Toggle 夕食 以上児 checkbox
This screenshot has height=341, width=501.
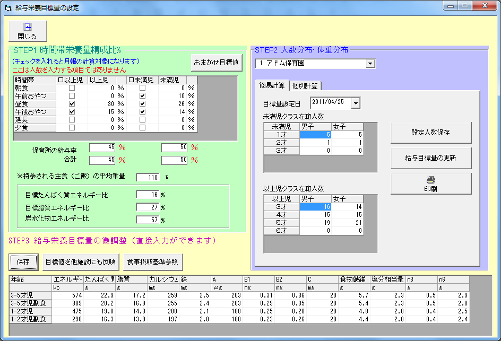tap(72, 128)
